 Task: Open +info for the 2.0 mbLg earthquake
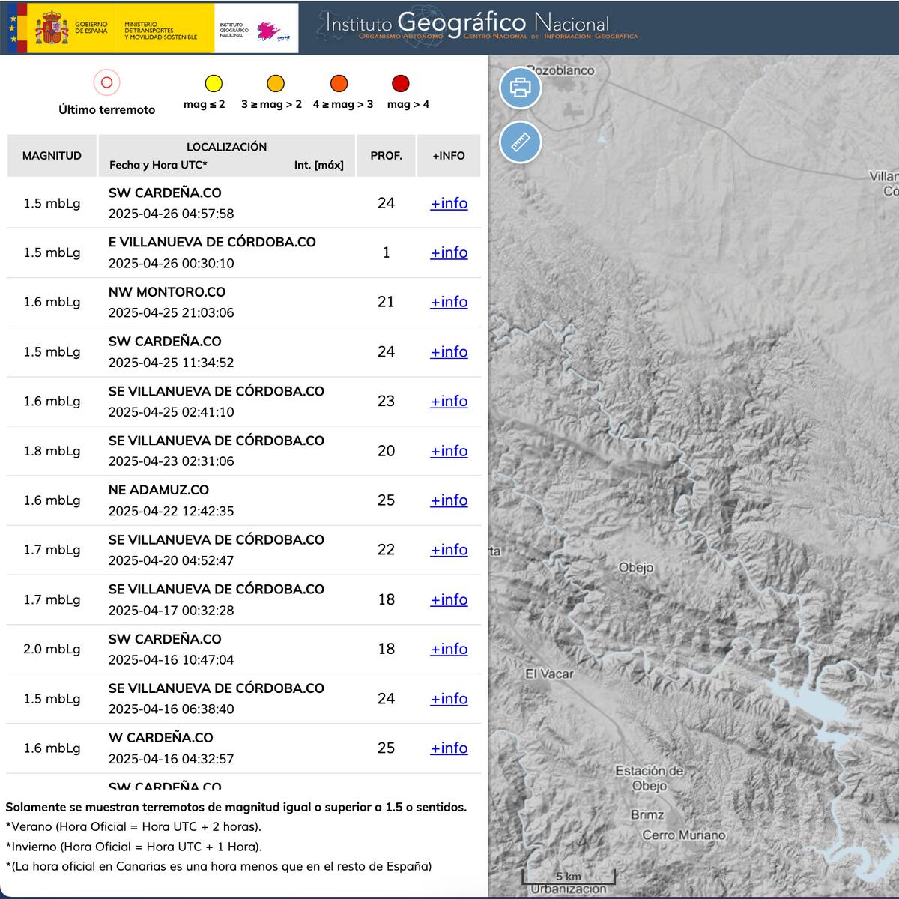(x=449, y=649)
